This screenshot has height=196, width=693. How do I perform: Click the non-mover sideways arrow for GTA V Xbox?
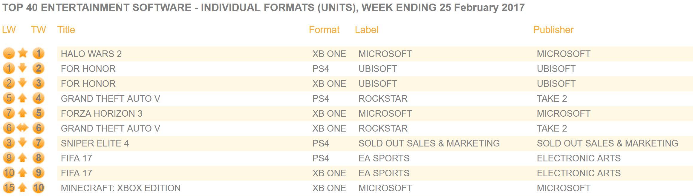pos(23,128)
